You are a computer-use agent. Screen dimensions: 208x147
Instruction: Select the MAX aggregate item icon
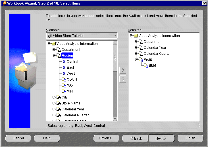(x=64, y=85)
